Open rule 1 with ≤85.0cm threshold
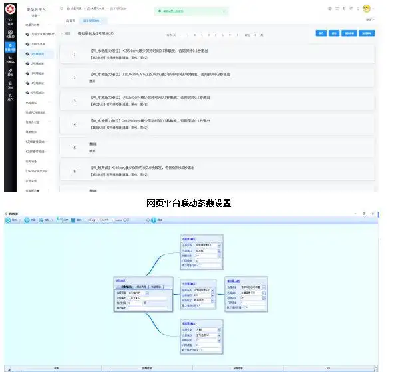Screen dimensions: 394x372 tap(217, 54)
